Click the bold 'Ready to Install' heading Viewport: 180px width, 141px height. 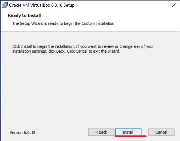(x=24, y=15)
